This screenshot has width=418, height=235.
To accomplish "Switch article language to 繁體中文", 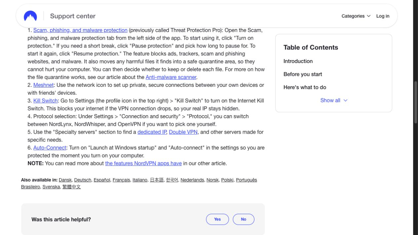I will (x=72, y=187).
